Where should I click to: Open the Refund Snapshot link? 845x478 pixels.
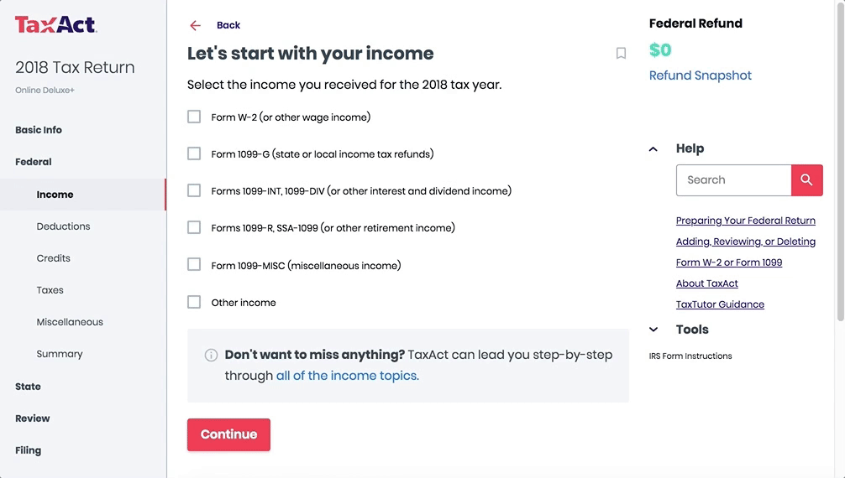point(700,75)
